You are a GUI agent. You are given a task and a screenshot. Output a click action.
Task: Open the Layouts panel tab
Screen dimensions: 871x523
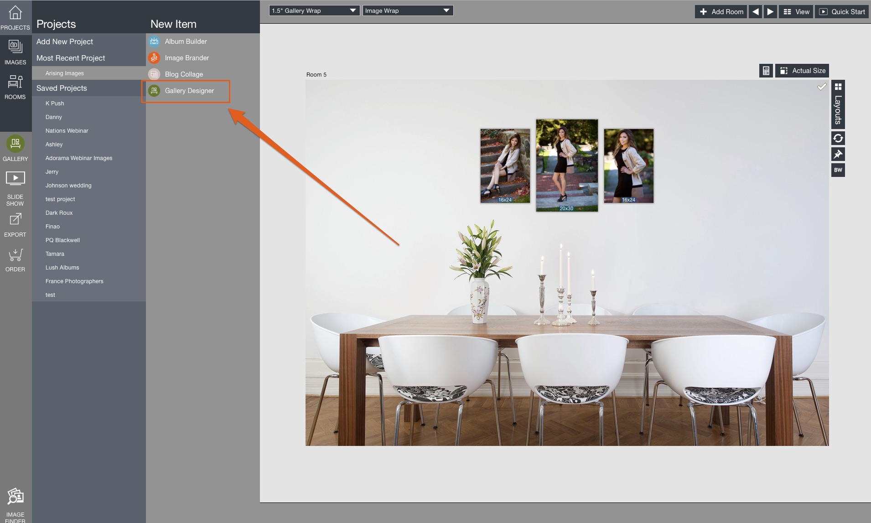pyautogui.click(x=838, y=104)
